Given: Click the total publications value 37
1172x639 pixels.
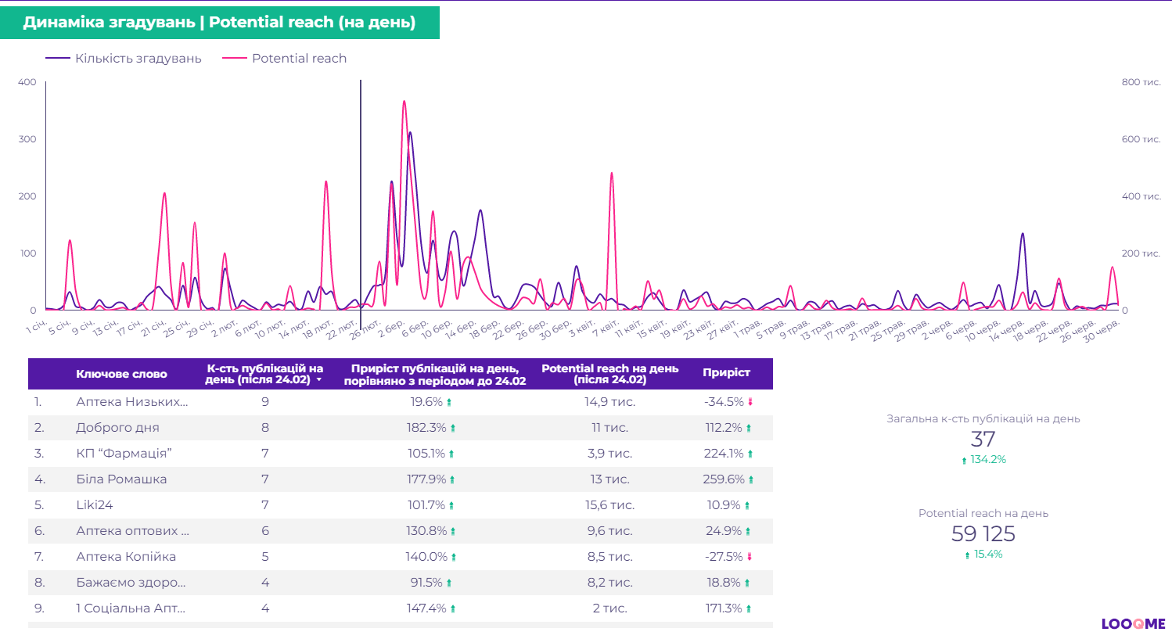Looking at the screenshot, I should (x=983, y=440).
